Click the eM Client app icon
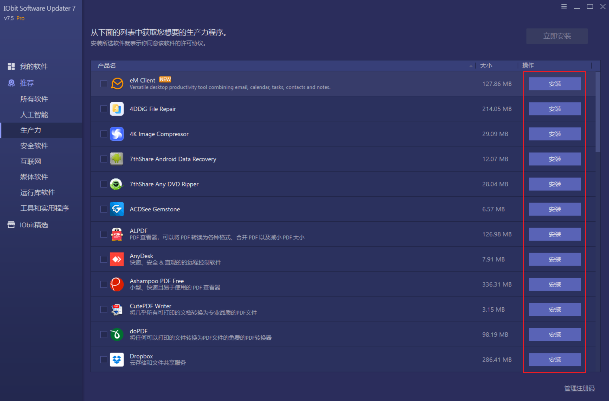This screenshot has width=609, height=401. point(117,84)
